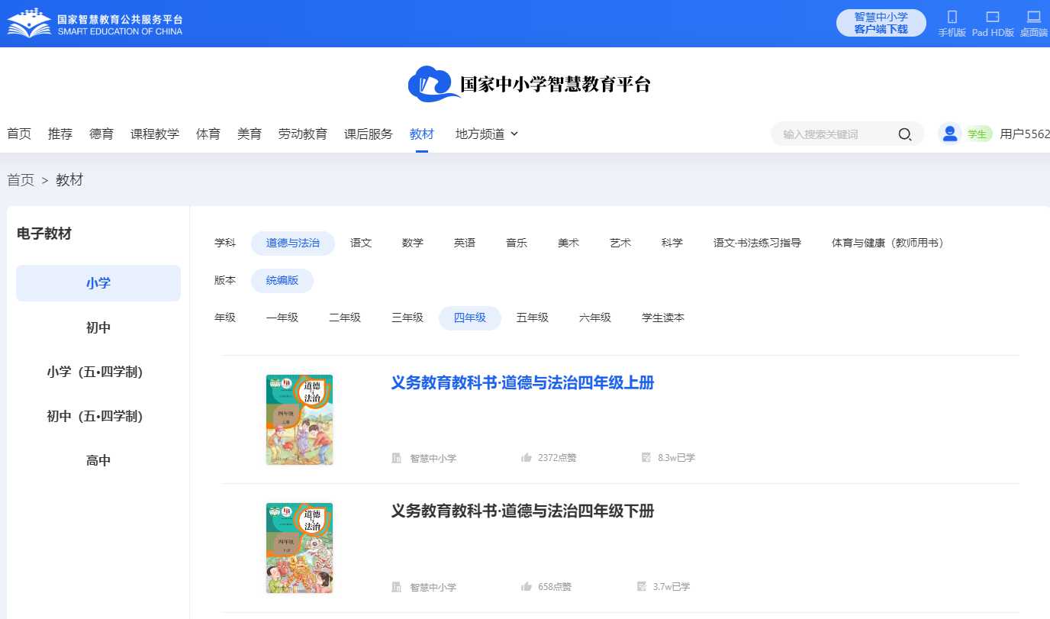Open the 课程教学 nav tab

pyautogui.click(x=154, y=134)
